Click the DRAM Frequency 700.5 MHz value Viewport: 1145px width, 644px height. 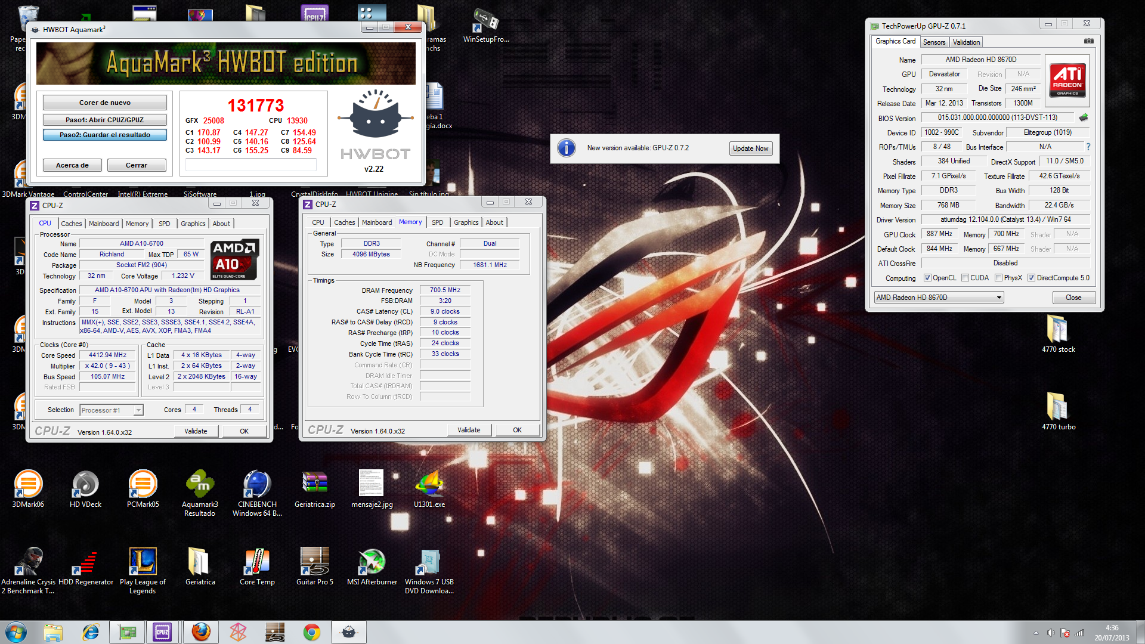[x=445, y=290]
